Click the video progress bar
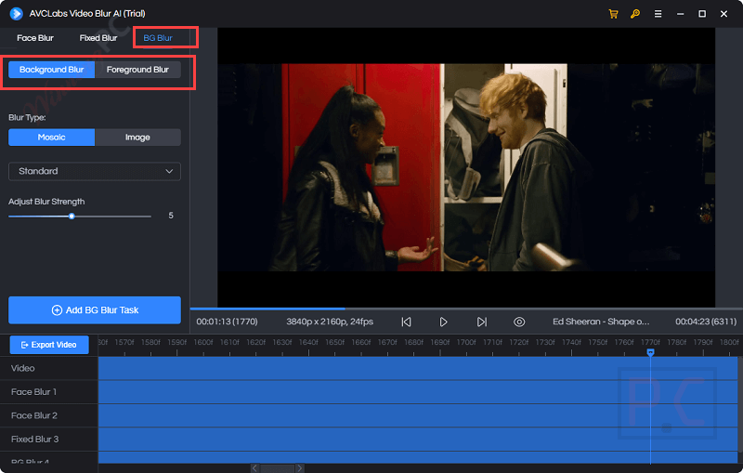This screenshot has width=743, height=473. (x=466, y=309)
